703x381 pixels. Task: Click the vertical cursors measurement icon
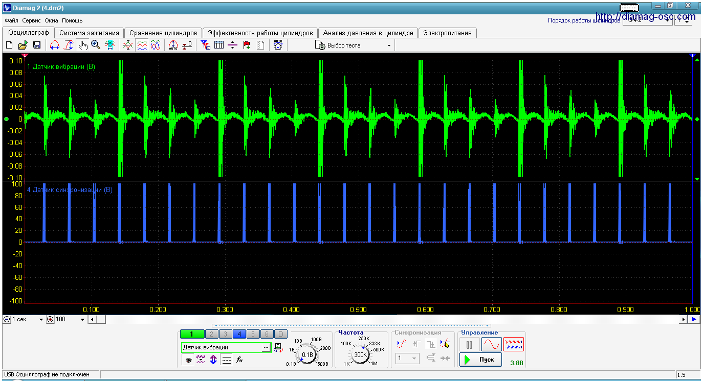[x=68, y=45]
